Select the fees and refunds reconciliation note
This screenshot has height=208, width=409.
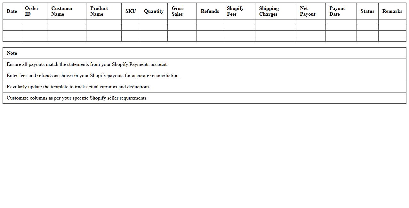pos(93,76)
